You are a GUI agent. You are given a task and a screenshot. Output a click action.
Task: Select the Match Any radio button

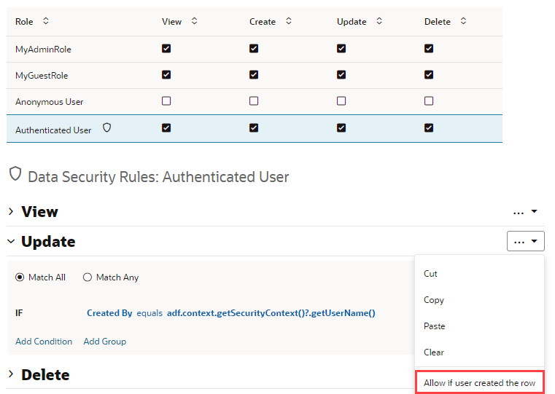click(x=87, y=277)
